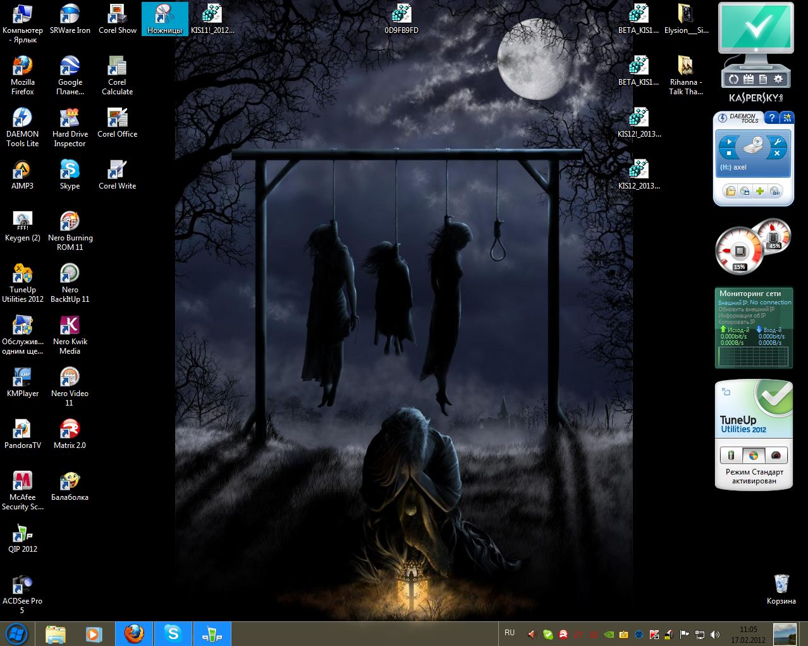This screenshot has width=808, height=646.
Task: Click the DAEMON Tools gadget open folder icon
Action: [730, 191]
